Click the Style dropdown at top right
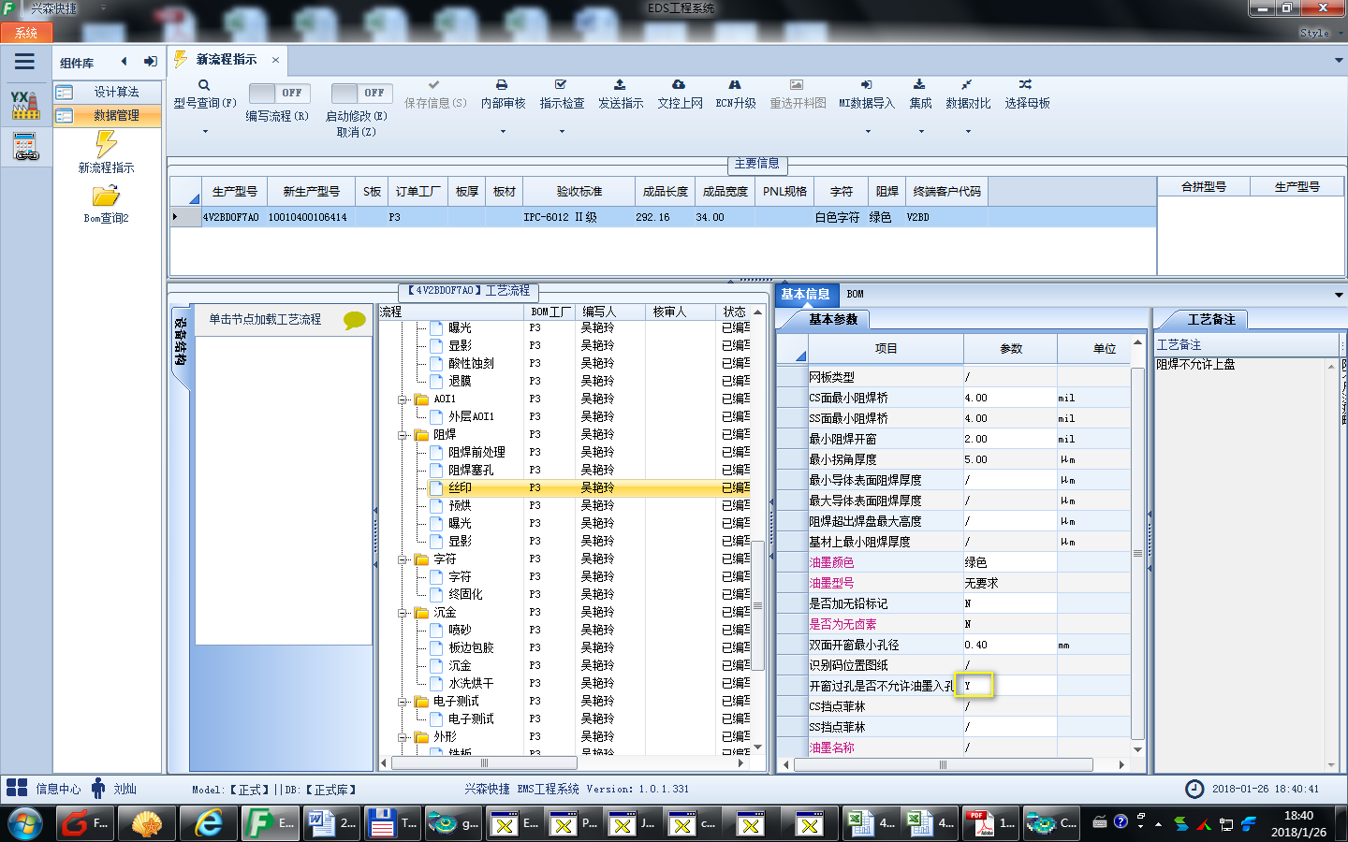Viewport: 1348px width, 842px height. pyautogui.click(x=1320, y=33)
